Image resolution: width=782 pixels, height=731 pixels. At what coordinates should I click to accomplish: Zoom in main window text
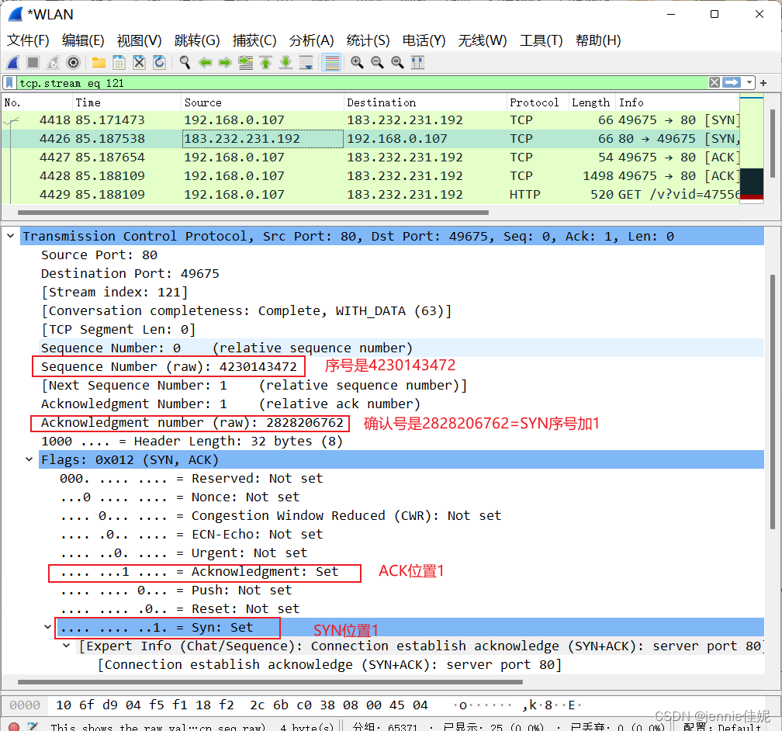point(357,62)
